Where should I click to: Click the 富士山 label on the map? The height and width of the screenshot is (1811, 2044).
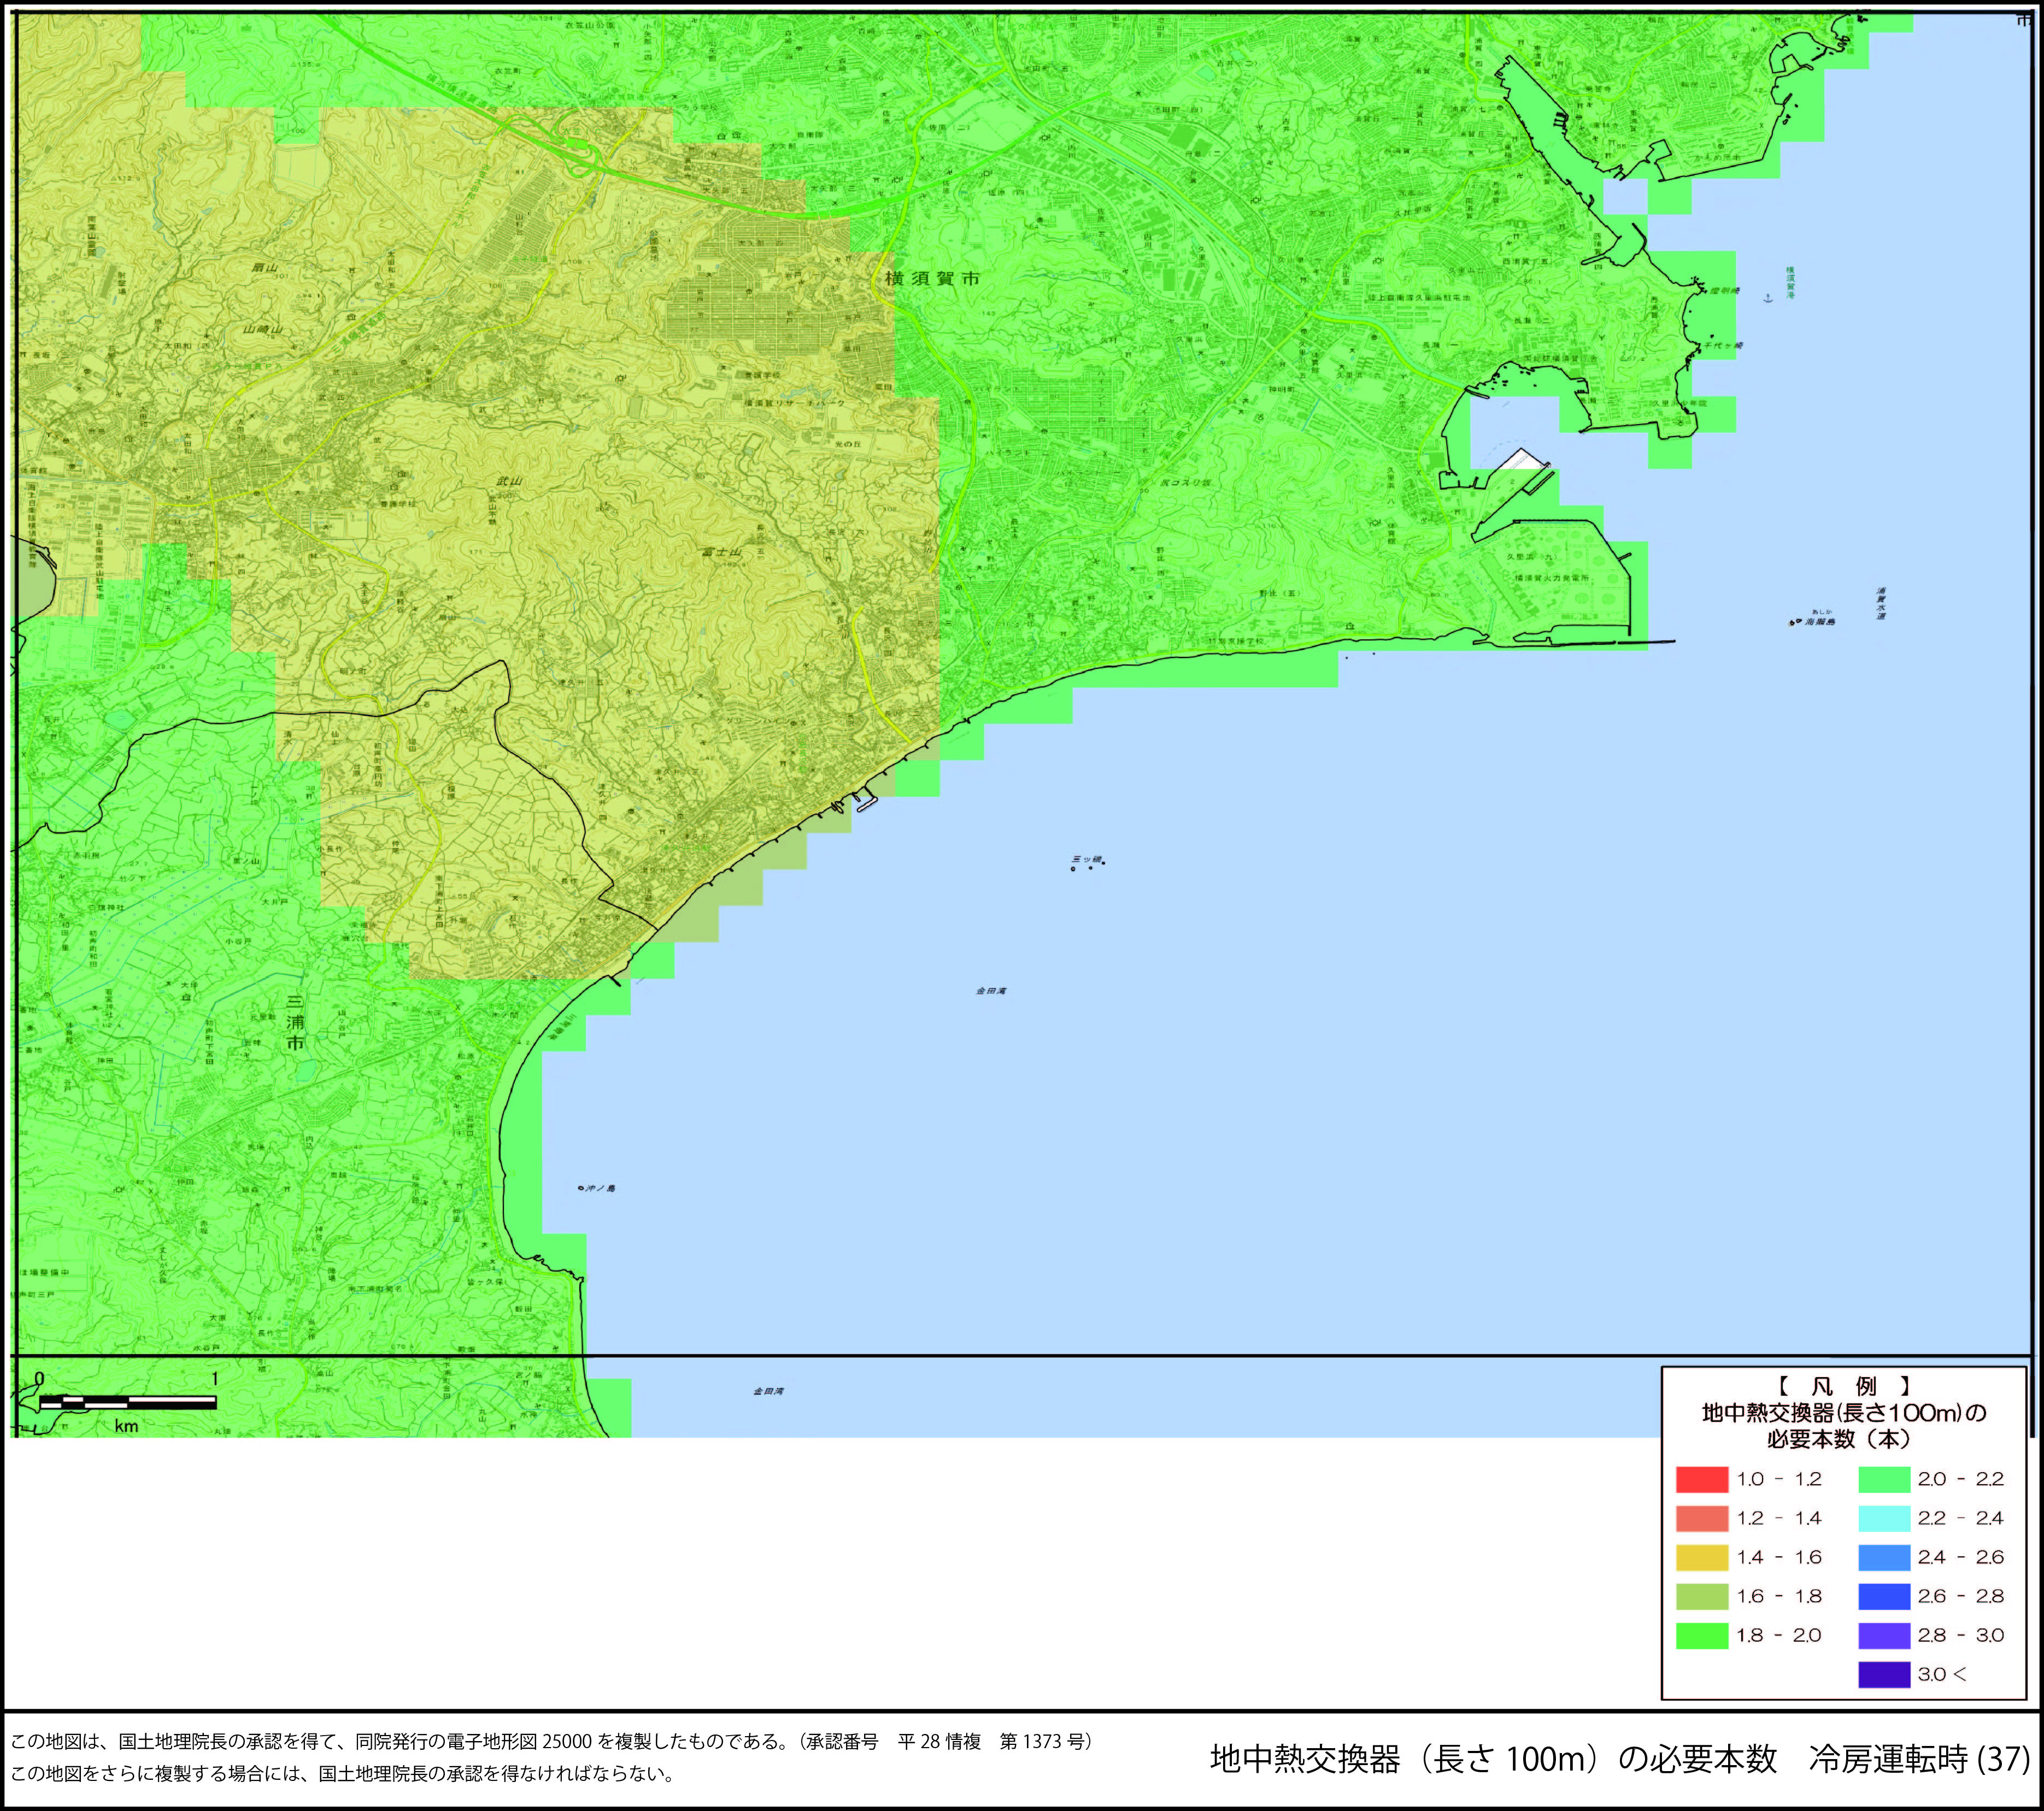(721, 552)
